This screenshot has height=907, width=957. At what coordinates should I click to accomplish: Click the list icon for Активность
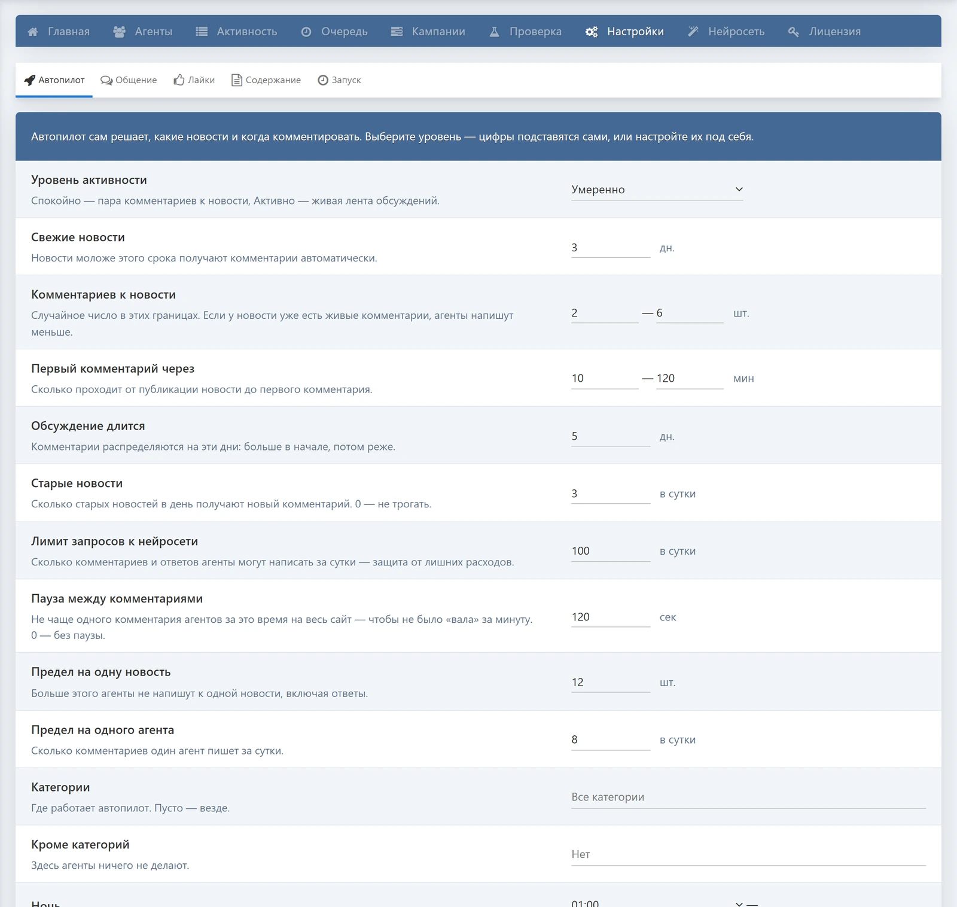pos(202,32)
